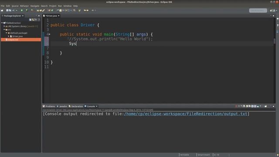Viewport: 279px width, 157px height.
Task: Click the commented System.out.println line
Action: point(111,39)
